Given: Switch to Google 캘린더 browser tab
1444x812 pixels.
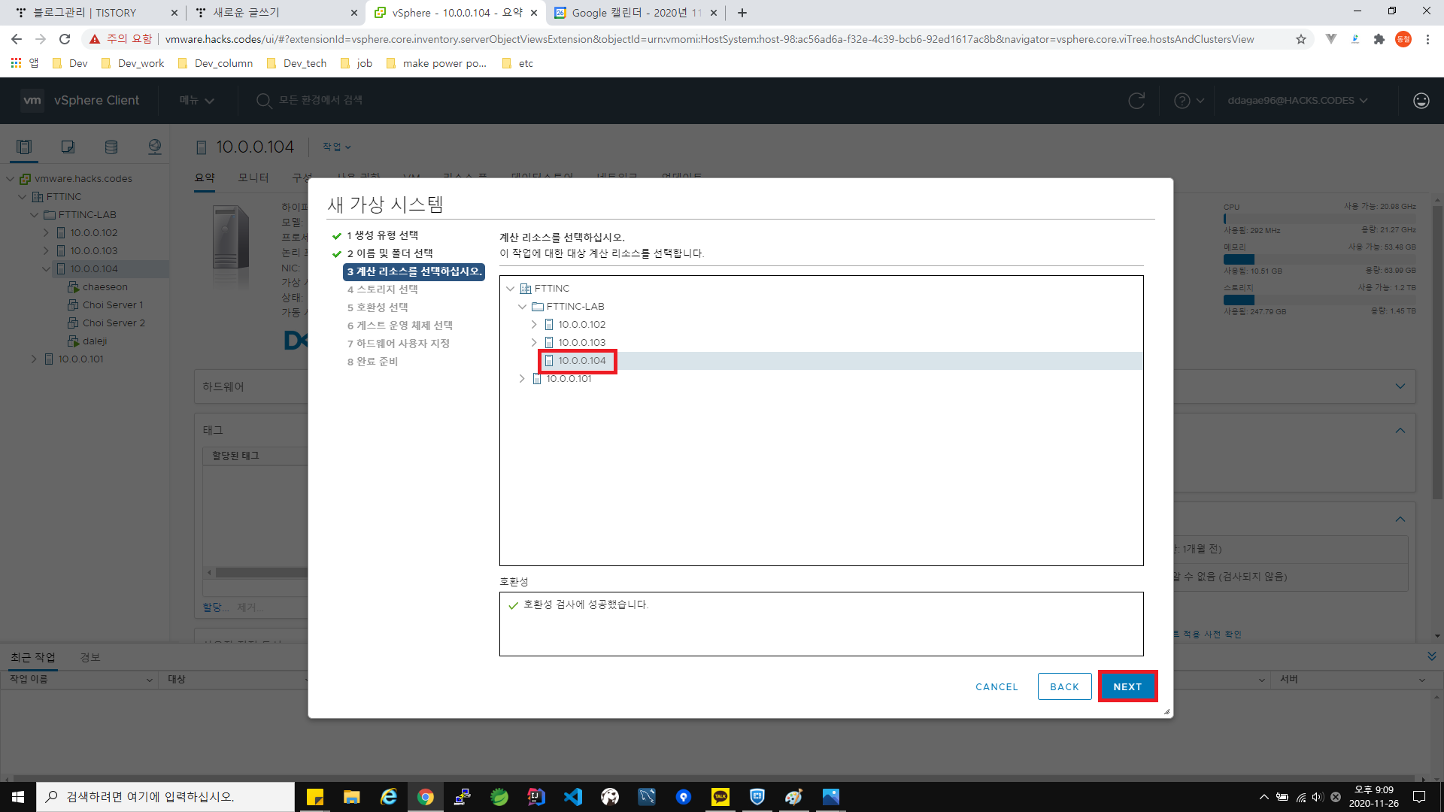Looking at the screenshot, I should point(636,13).
